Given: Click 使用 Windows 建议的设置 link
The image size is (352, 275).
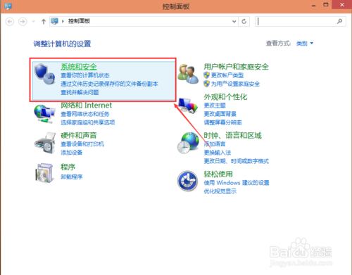Looking at the screenshot, I should [237, 183].
